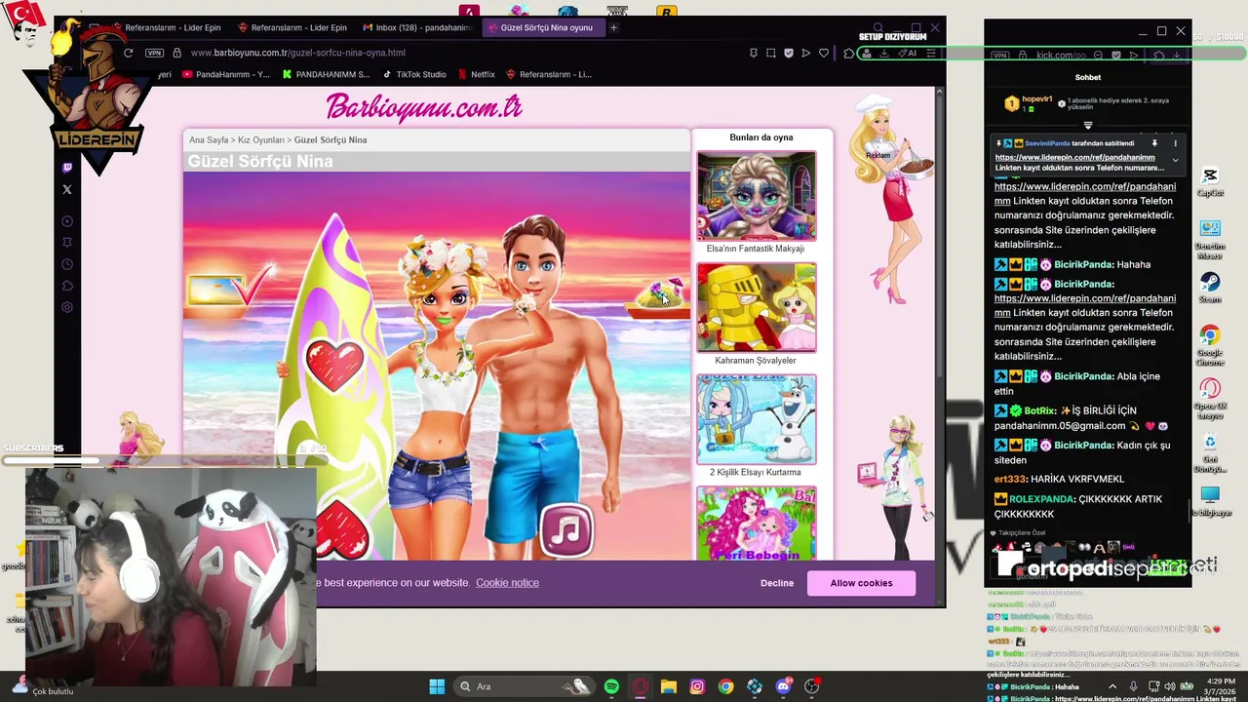Image resolution: width=1248 pixels, height=702 pixels.
Task: Open Spotify from the taskbar
Action: [x=611, y=686]
